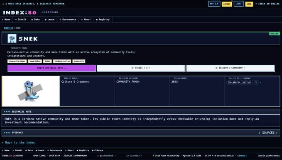Expand the Evidence SOURCES section
This screenshot has height=160, width=282.
point(268,133)
